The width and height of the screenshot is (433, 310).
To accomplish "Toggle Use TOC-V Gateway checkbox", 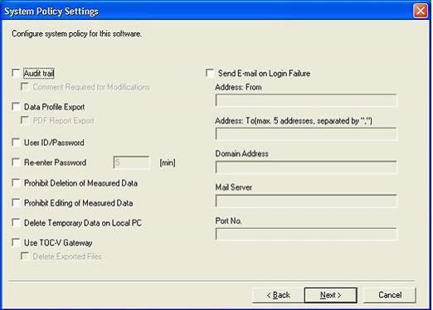I will tap(17, 243).
